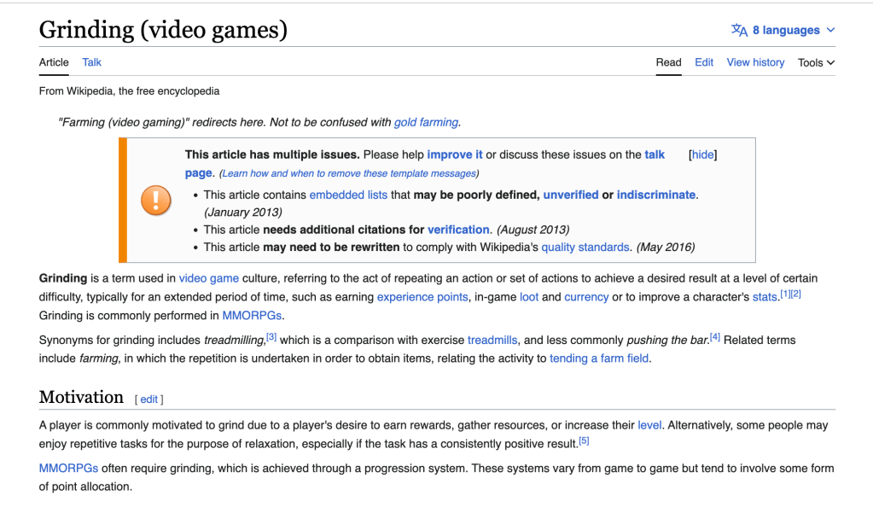Hide the article issues notice box
The width and height of the screenshot is (873, 507).
702,154
